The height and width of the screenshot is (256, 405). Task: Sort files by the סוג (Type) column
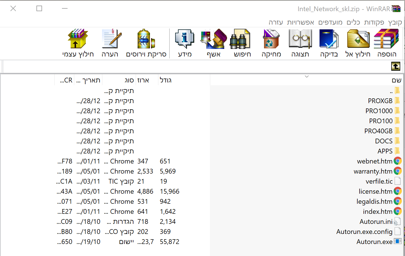[119, 80]
